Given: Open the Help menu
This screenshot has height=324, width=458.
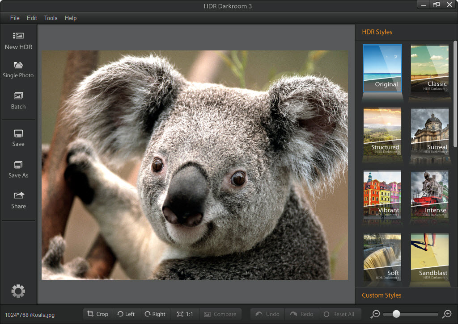Looking at the screenshot, I should click(x=70, y=18).
